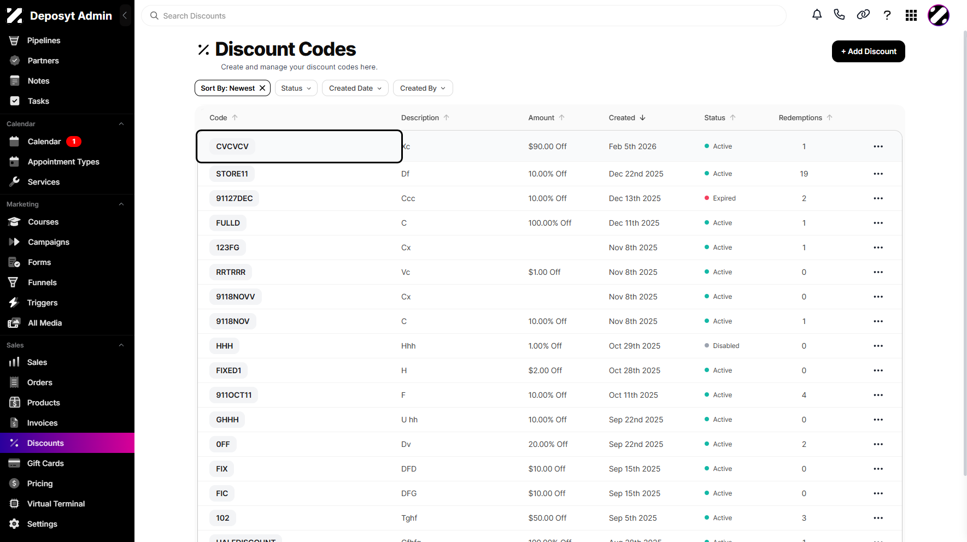This screenshot has width=967, height=542.
Task: Remove the Sort By: Newest filter
Action: (262, 88)
